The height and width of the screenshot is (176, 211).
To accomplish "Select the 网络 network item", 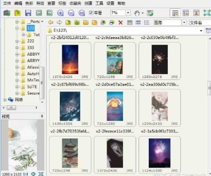I will point(19,100).
